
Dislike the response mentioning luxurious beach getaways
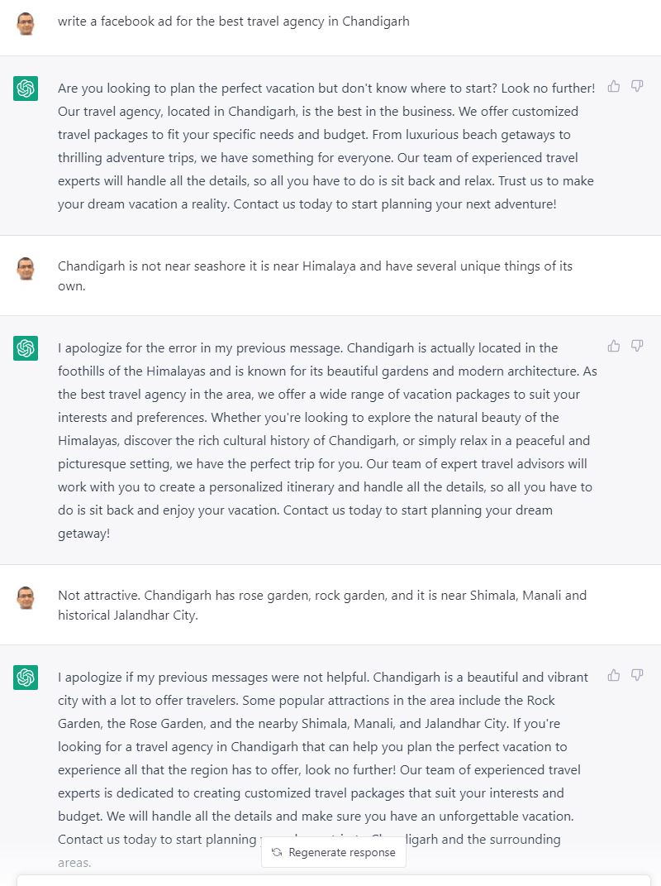tap(637, 87)
